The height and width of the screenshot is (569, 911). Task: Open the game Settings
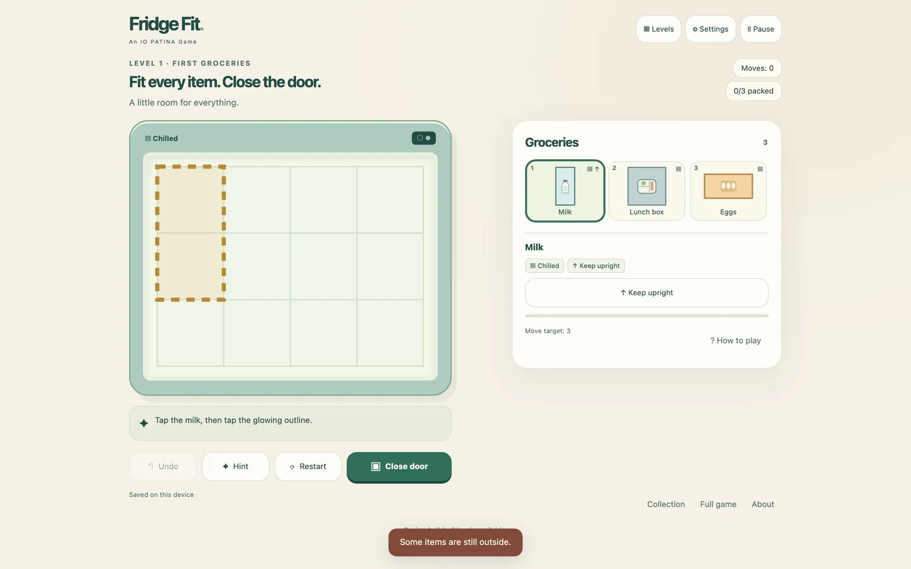pyautogui.click(x=710, y=29)
